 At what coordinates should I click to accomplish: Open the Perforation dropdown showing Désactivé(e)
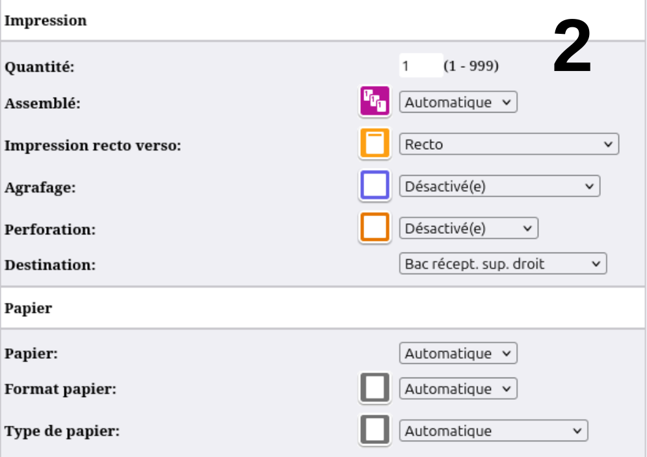[469, 228]
